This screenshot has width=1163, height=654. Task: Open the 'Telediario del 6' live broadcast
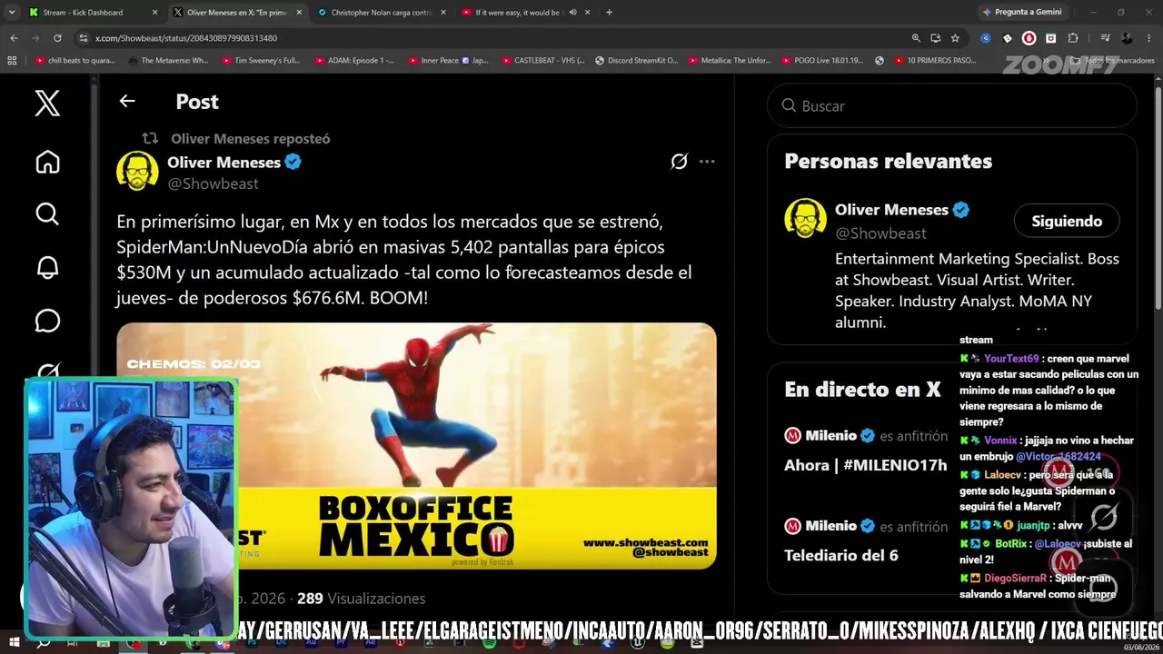(841, 555)
